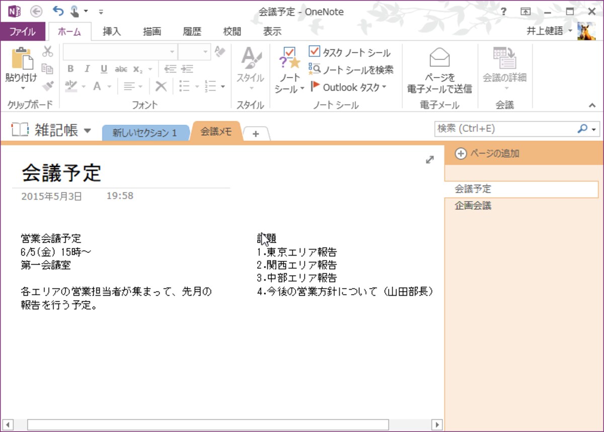Toggle the Italic formatting button
604x432 pixels.
pos(87,69)
